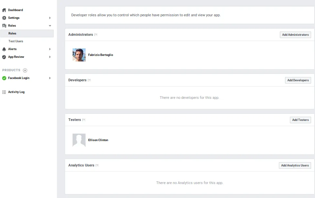Open Test Users in sidebar
The image size is (315, 198).
[16, 41]
